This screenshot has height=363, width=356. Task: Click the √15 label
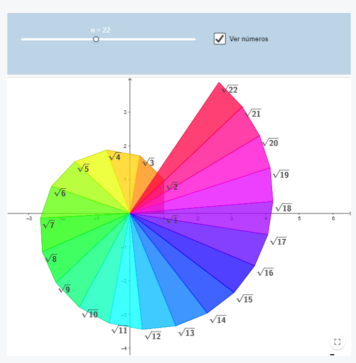[x=245, y=299]
